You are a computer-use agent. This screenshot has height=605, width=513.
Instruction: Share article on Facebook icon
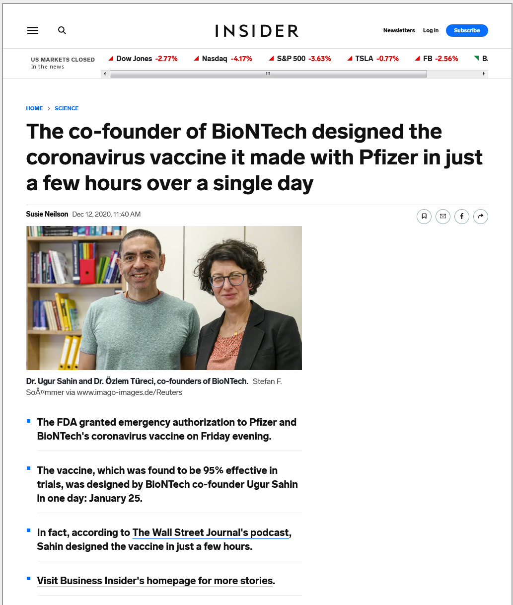462,216
